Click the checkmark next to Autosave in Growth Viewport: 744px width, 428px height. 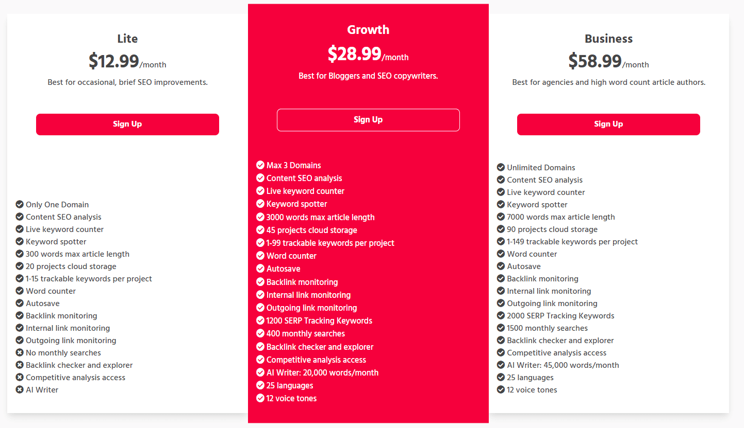[x=260, y=269]
